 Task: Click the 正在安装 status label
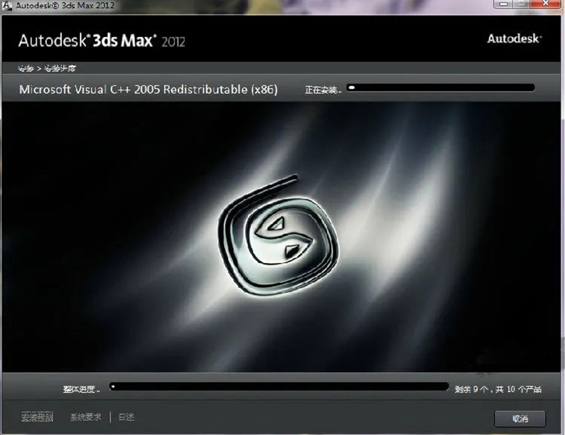point(323,90)
